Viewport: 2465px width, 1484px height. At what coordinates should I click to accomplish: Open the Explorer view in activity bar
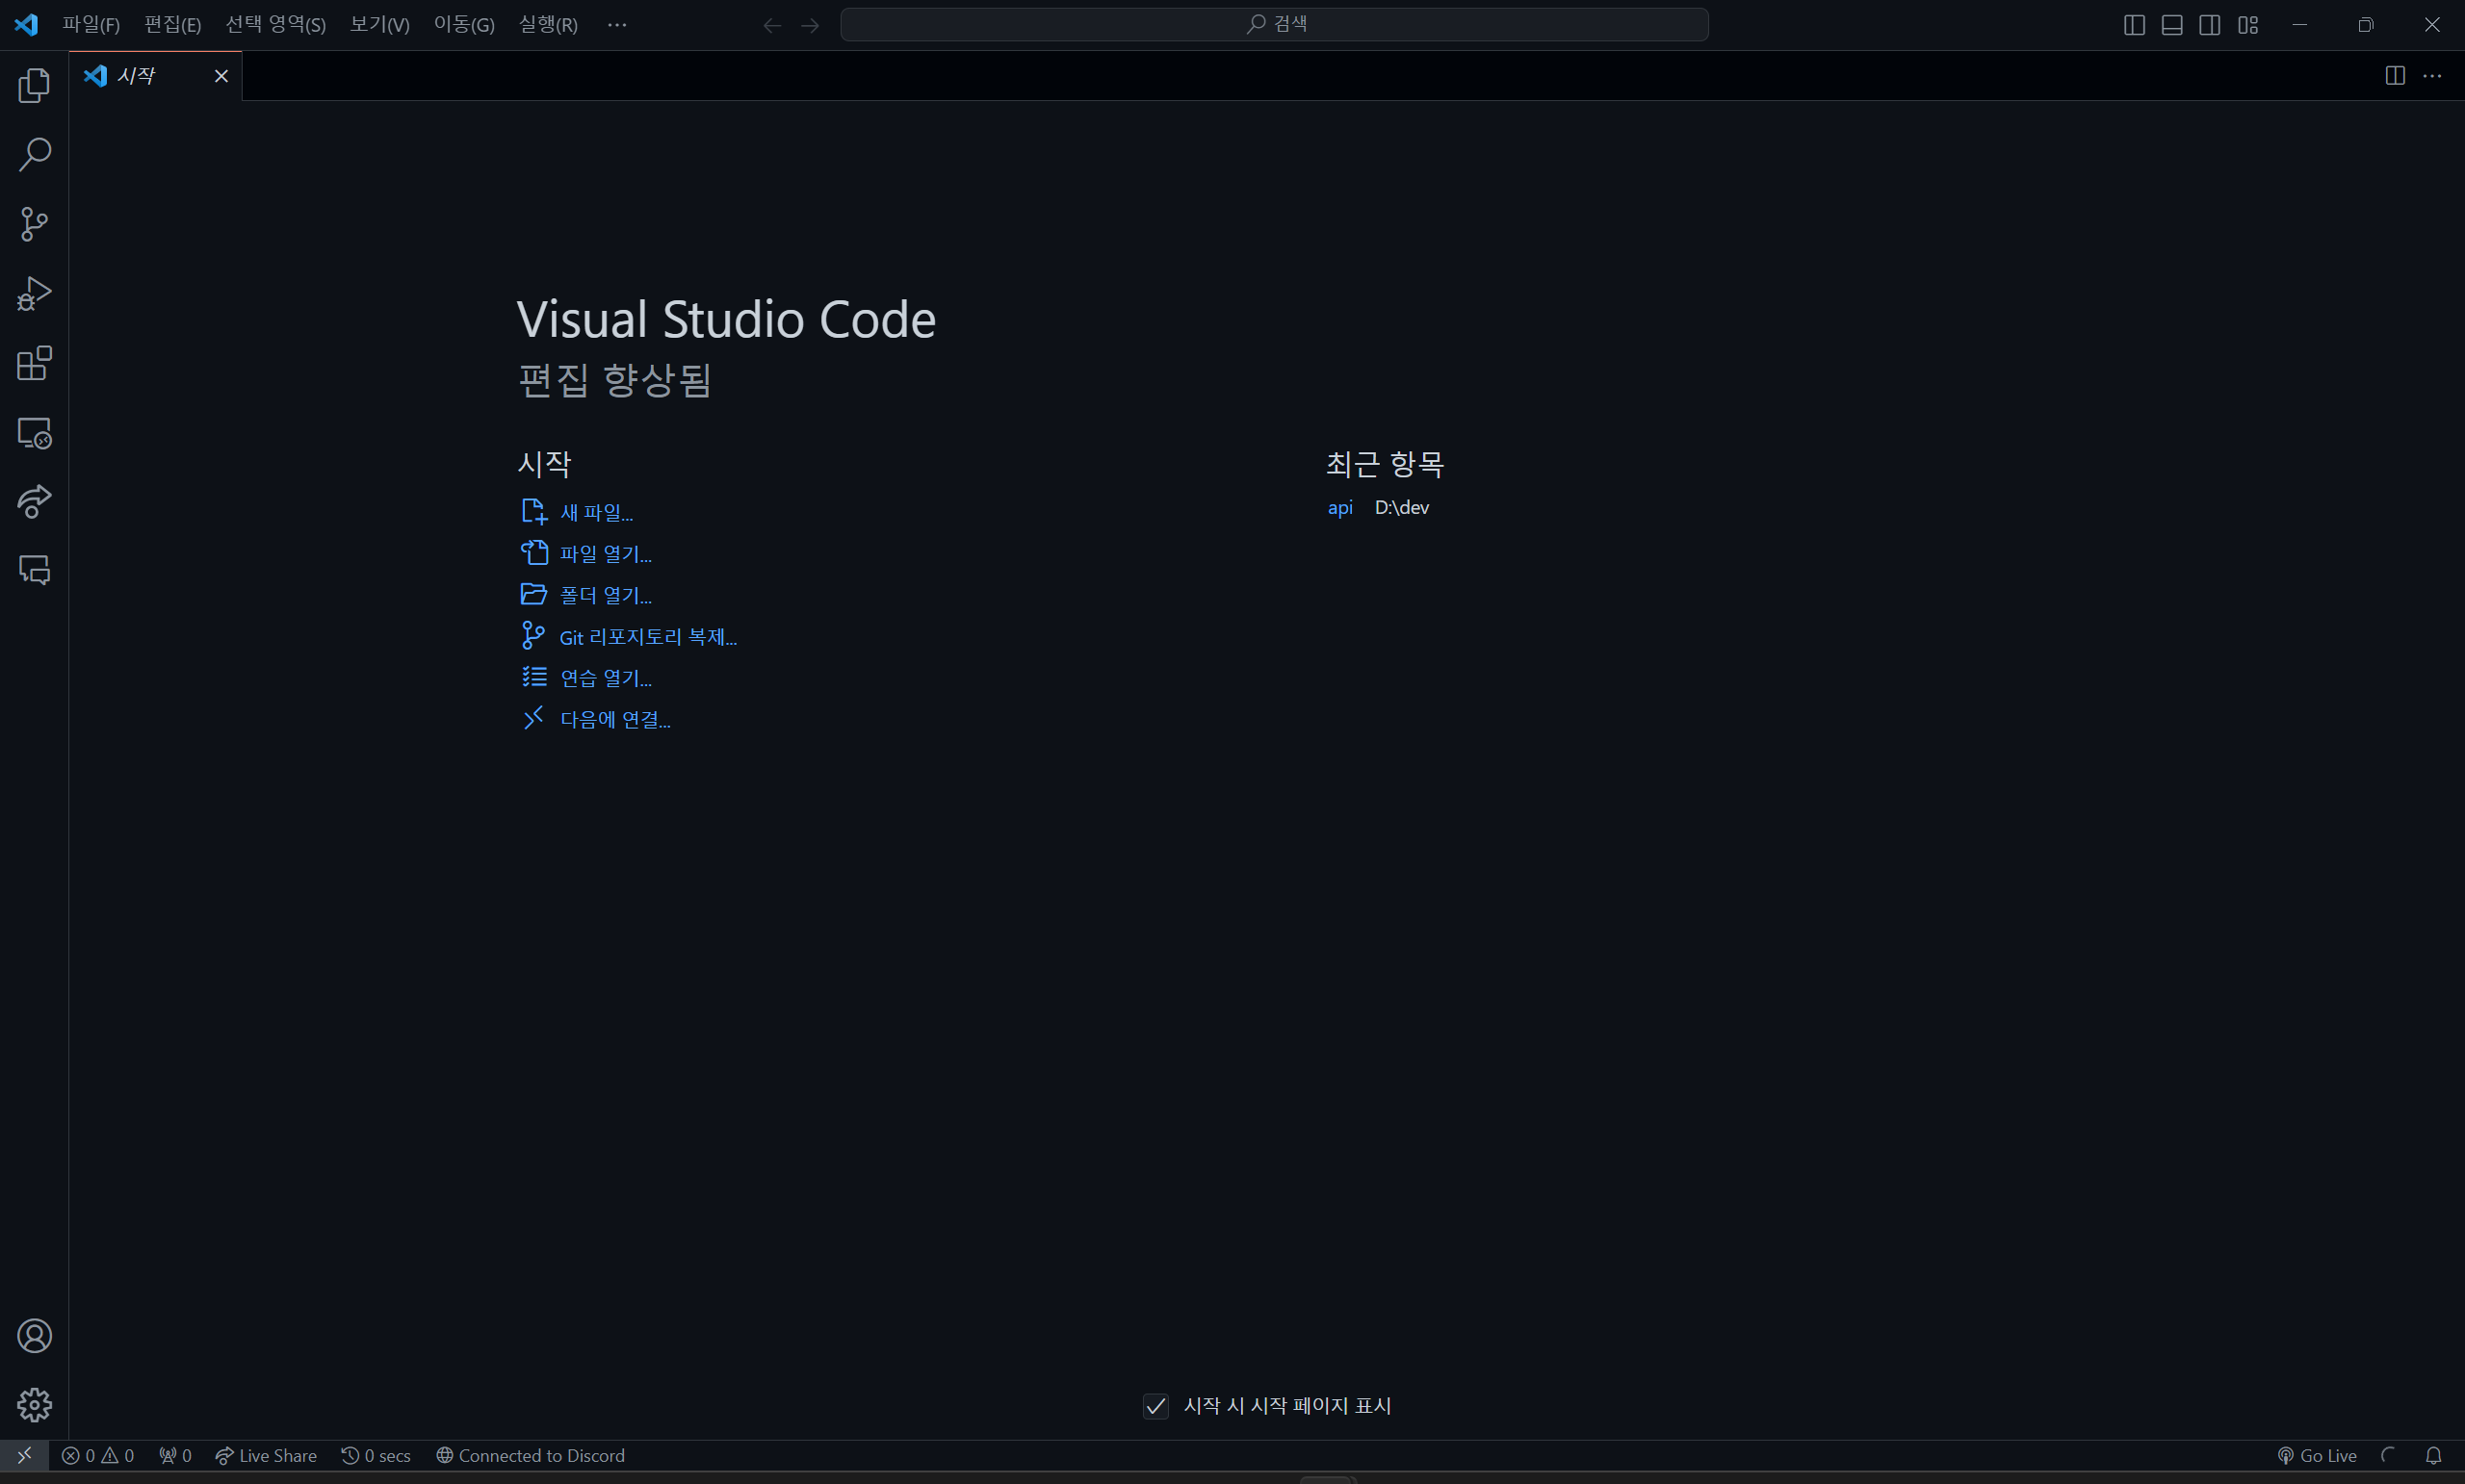34,85
